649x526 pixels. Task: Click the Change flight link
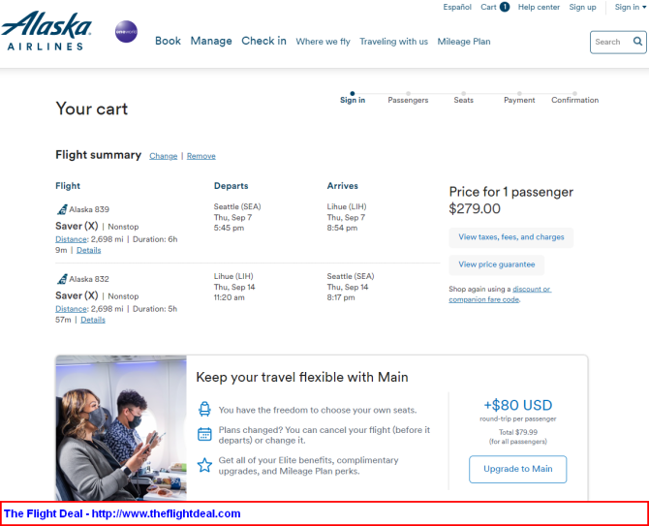tap(163, 156)
